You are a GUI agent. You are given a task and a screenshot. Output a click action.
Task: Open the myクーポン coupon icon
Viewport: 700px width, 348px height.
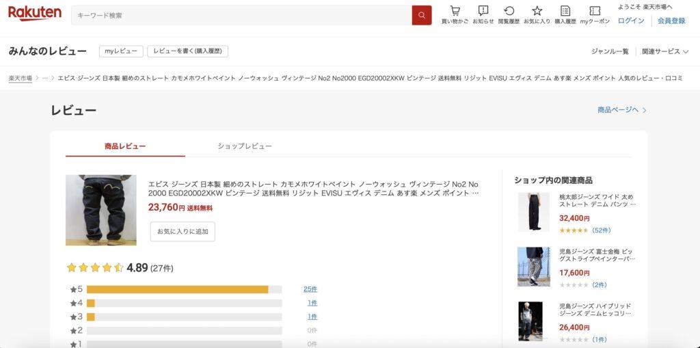click(x=595, y=11)
